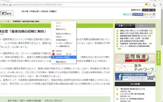
Task: Click the mixi チェック button
Action: [148, 14]
